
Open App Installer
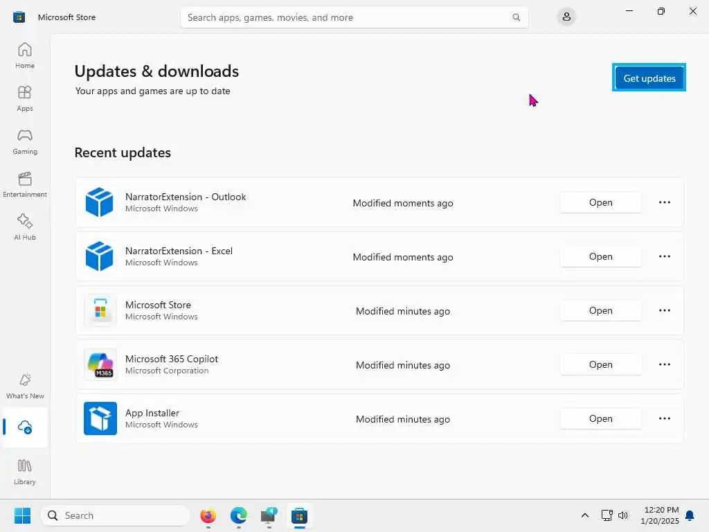600,418
